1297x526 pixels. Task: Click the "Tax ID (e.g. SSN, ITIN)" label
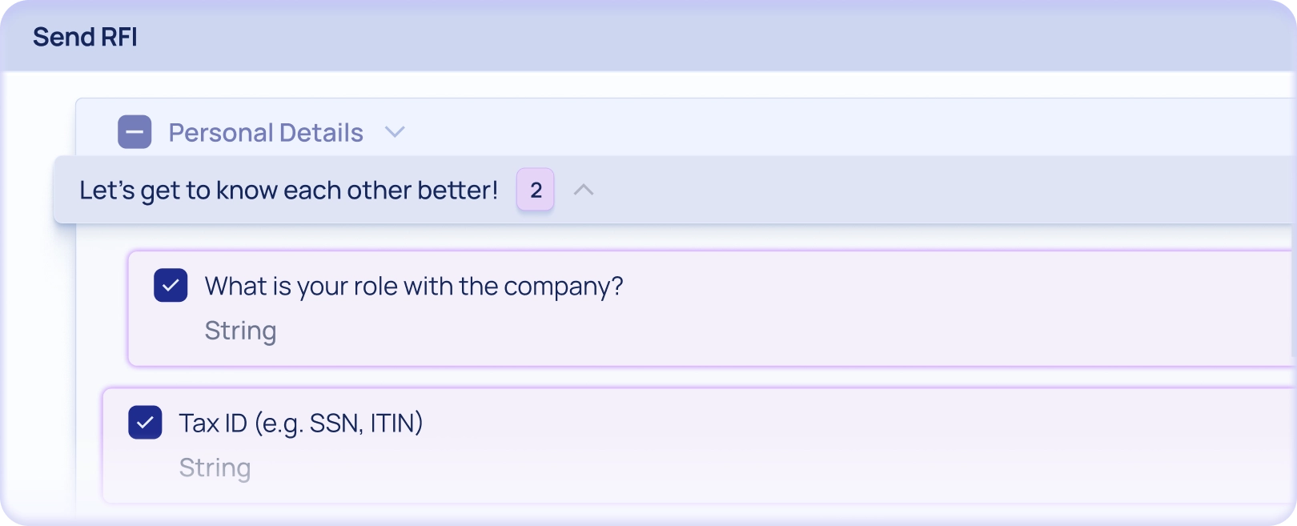click(301, 423)
